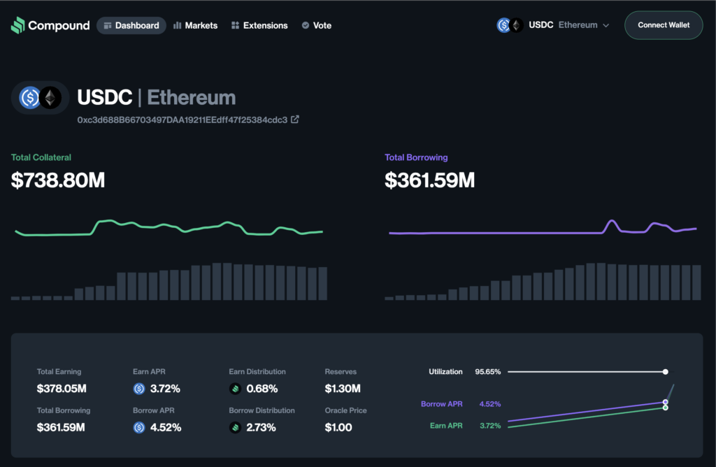716x467 pixels.
Task: Click the Oracle Price $1.00 value
Action: tap(338, 427)
